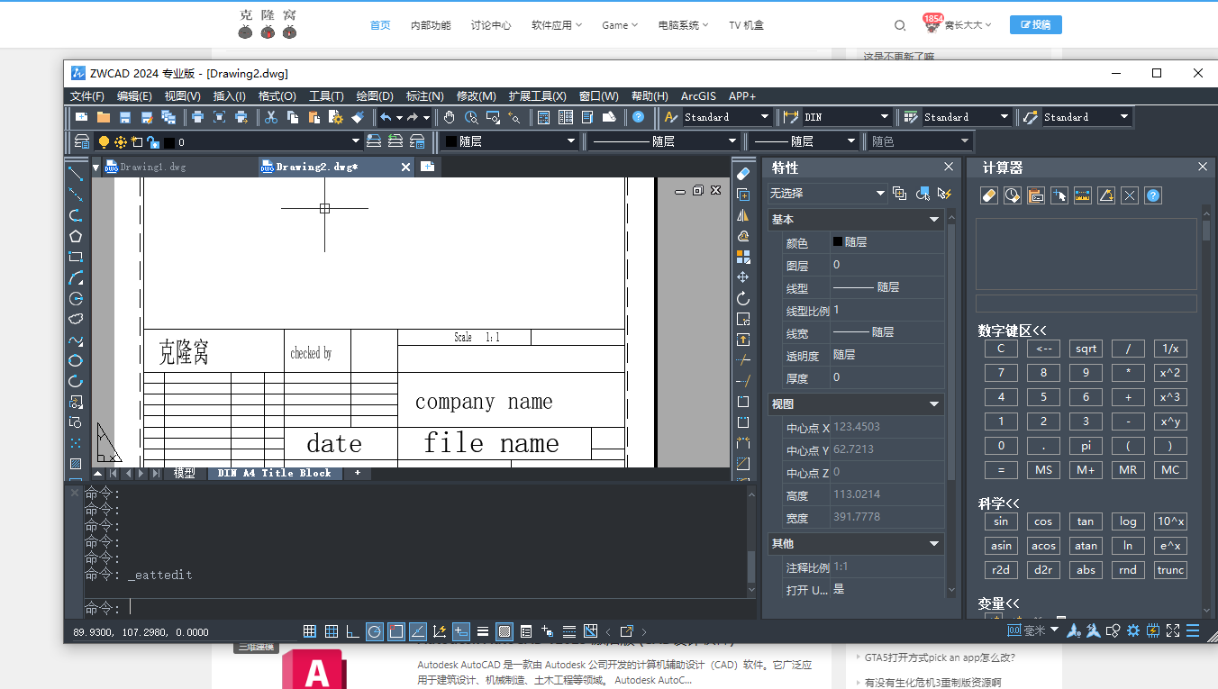1218x689 pixels.
Task: Switch to the 模型 layout tab
Action: click(x=185, y=473)
